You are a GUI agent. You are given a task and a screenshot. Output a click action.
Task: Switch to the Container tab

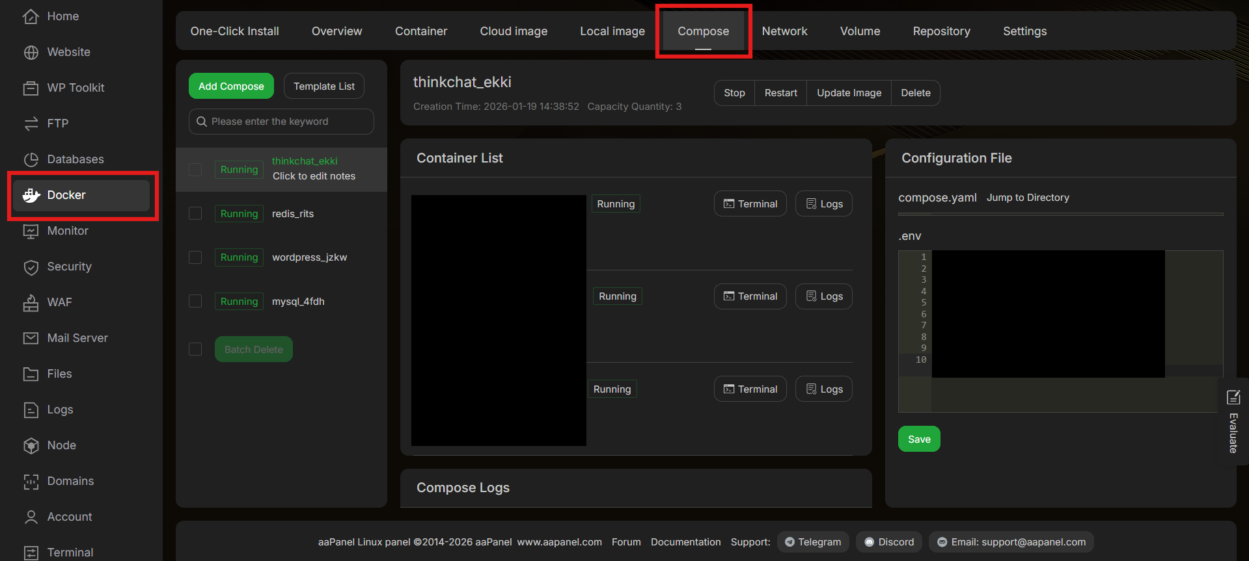point(421,31)
